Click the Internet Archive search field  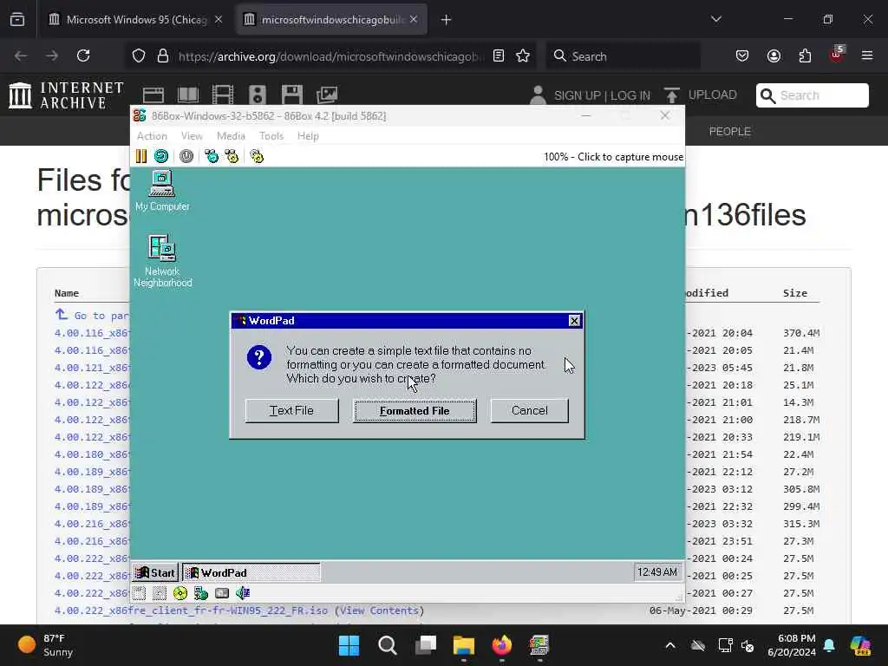[812, 95]
